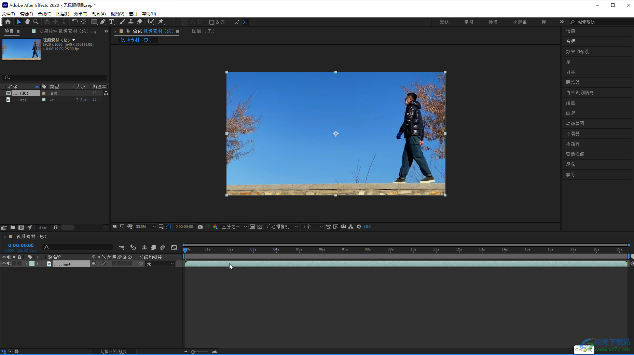Open the channel RGB color icon menu
The width and height of the screenshot is (634, 355).
215,227
